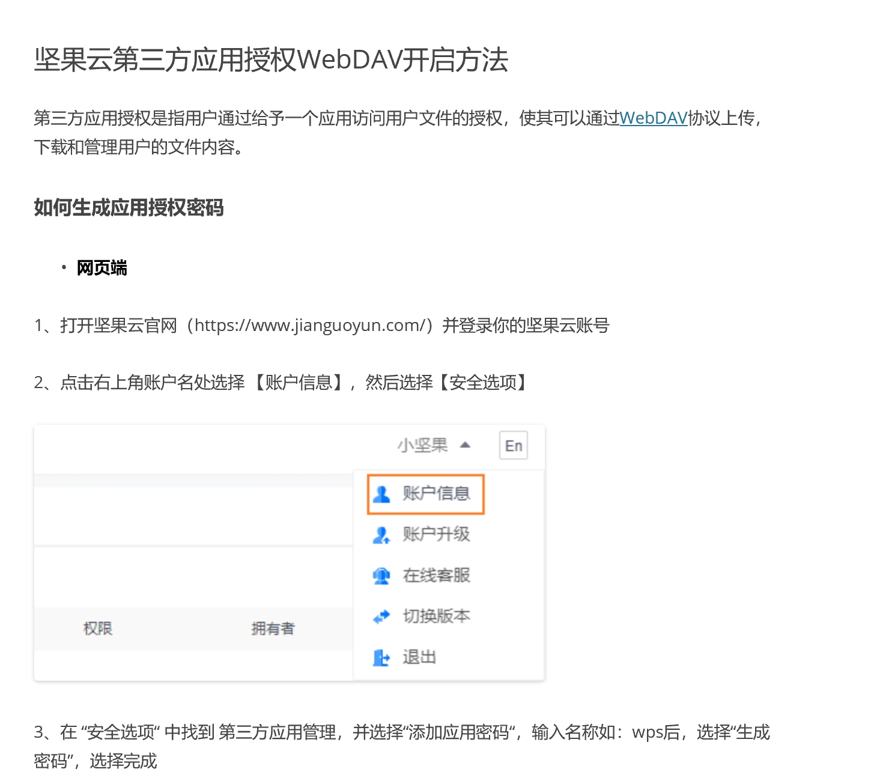Viewport: 871px width, 781px height.
Task: Select the 退出 menu entry
Action: point(405,658)
